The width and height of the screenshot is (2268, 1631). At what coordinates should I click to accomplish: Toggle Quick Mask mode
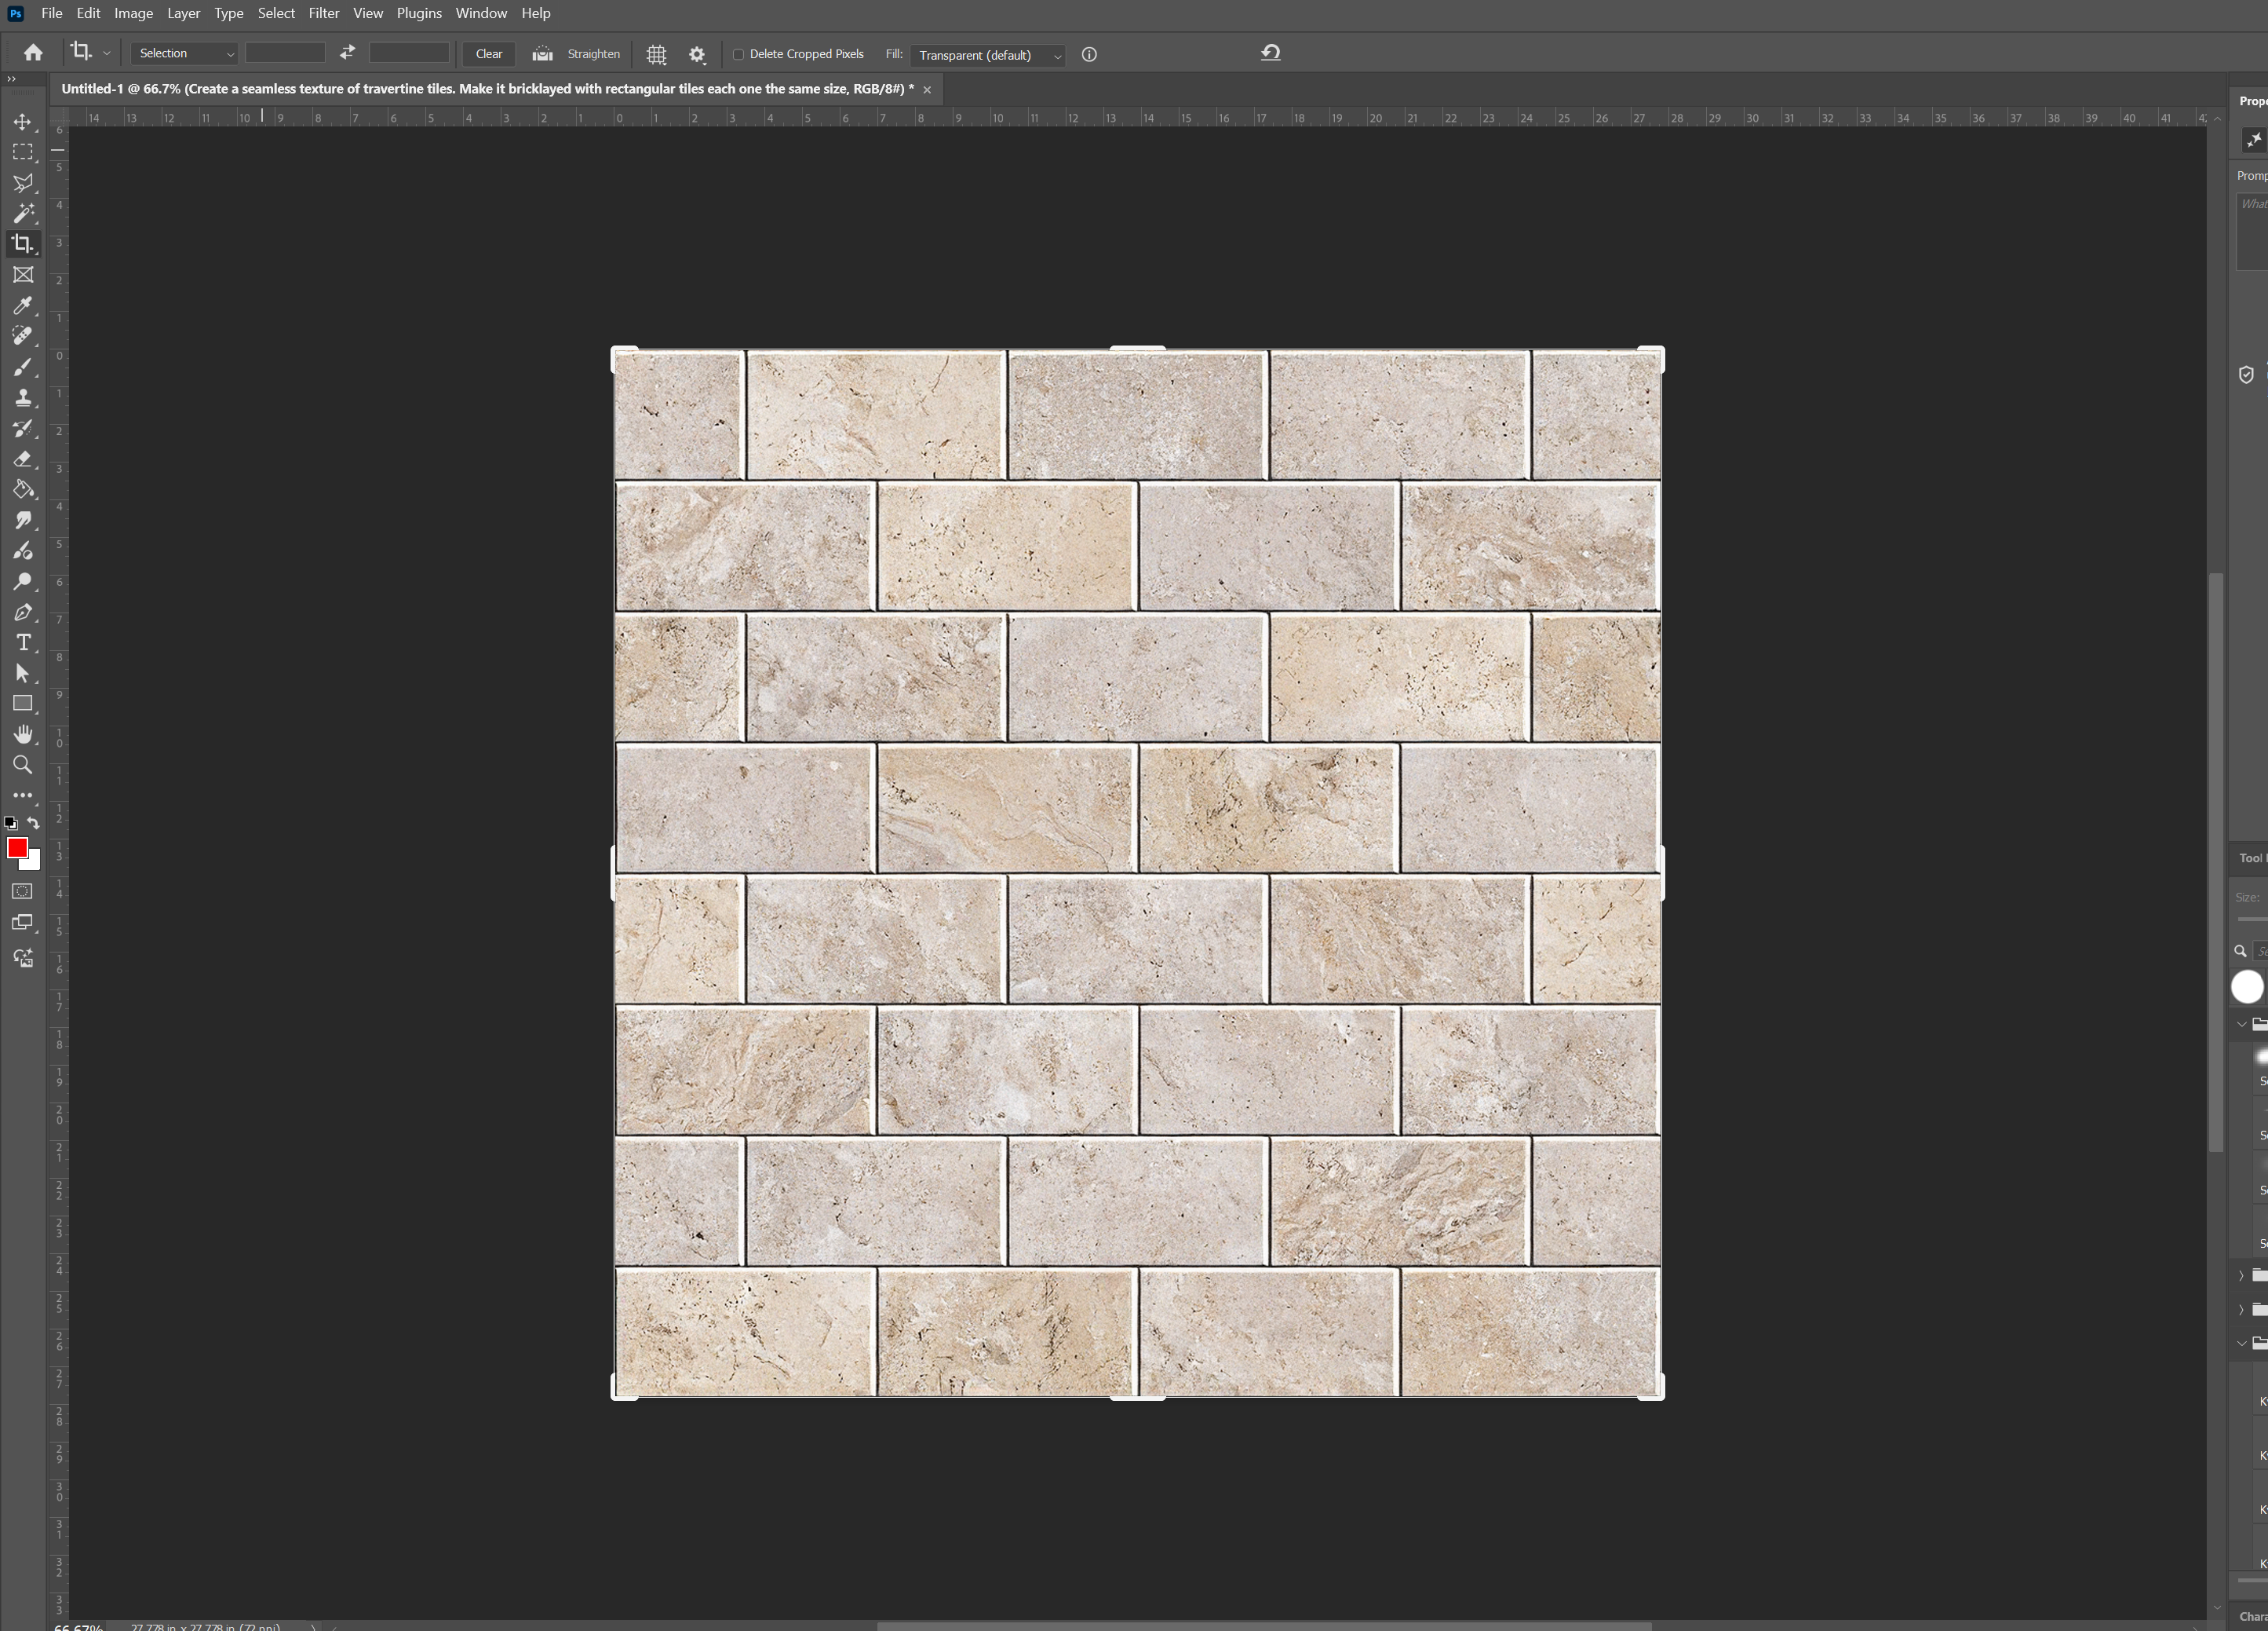pos(22,890)
